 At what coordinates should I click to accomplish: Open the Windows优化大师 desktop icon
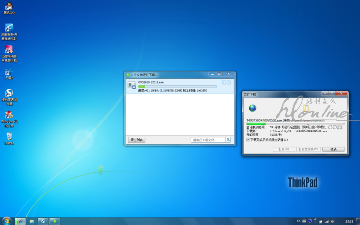(x=9, y=116)
